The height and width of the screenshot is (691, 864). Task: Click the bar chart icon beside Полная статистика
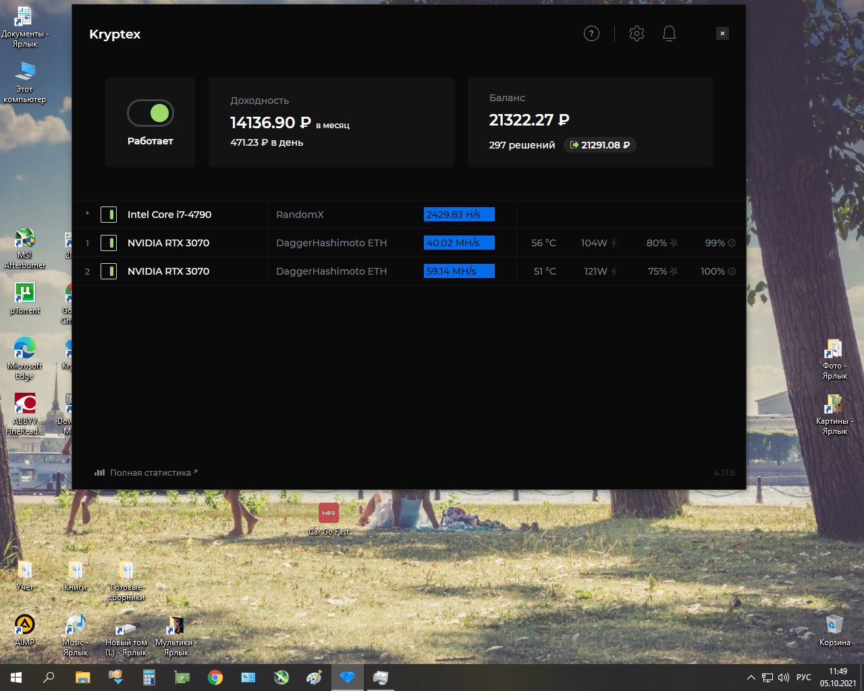point(100,473)
